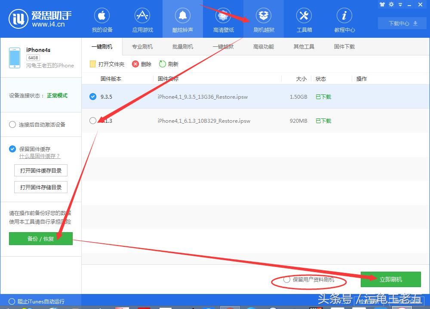Click the green 立即刷机 flash now button
Viewport: 430px width, 309px height.
390,279
